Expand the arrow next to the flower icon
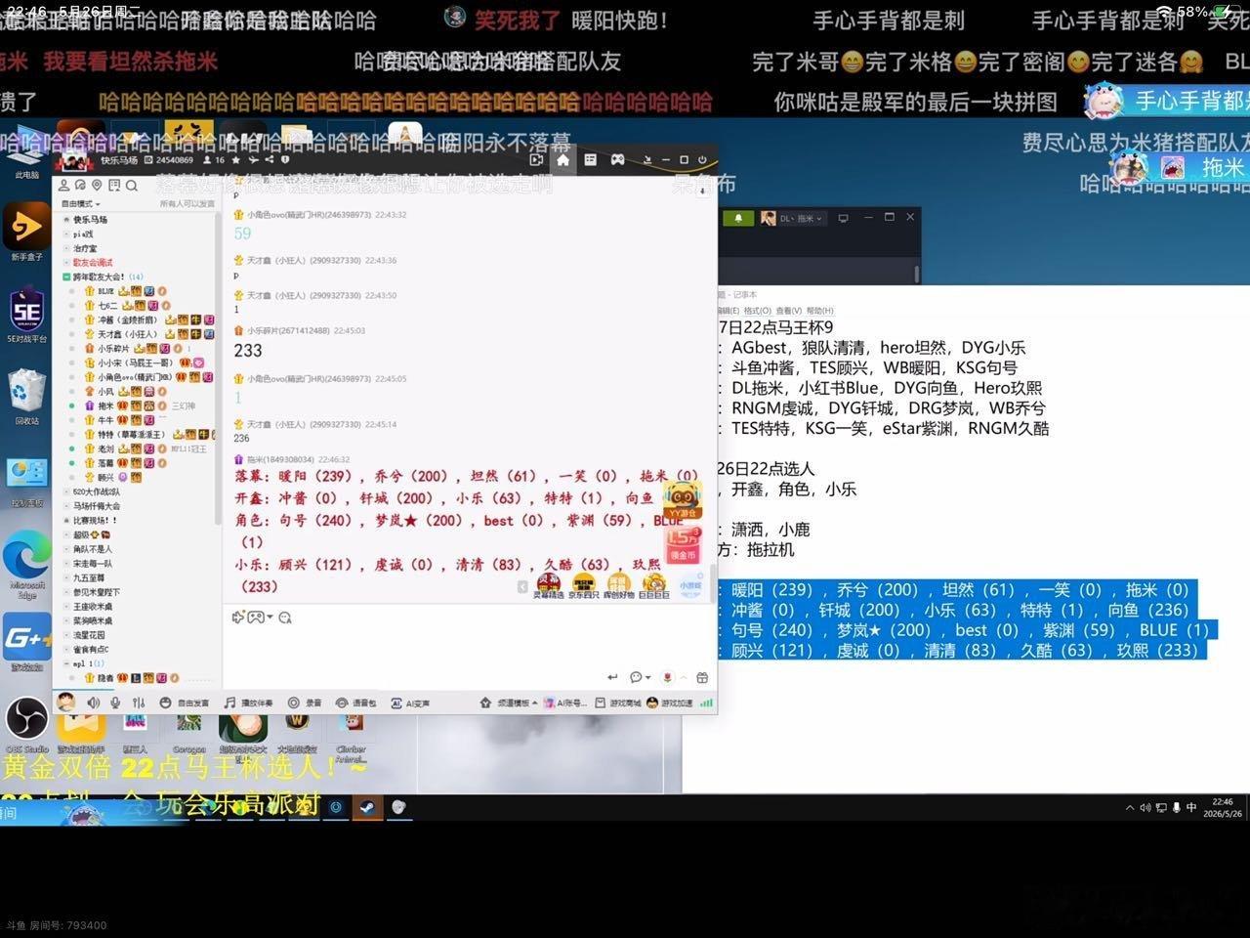The width and height of the screenshot is (1250, 938). (683, 677)
